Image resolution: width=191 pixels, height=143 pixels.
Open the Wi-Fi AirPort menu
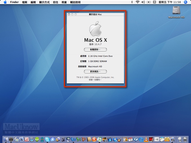138,2
